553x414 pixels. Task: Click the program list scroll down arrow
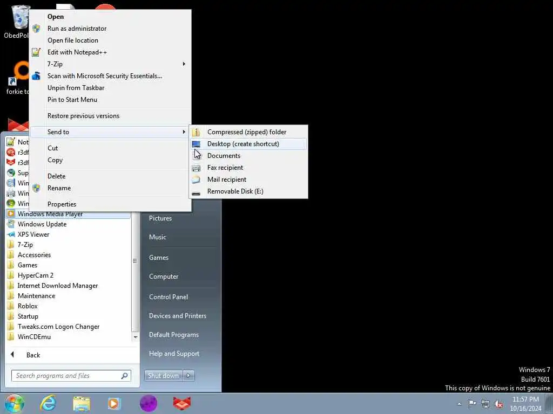coord(135,337)
